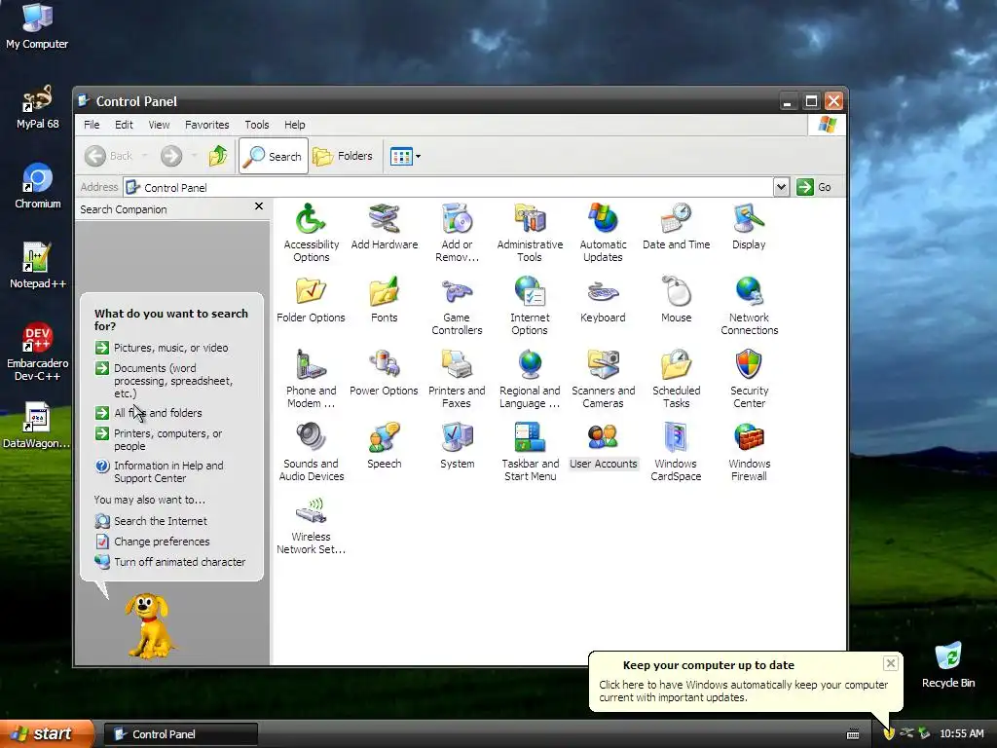Viewport: 997px width, 748px height.
Task: Open the Tools menu
Action: pyautogui.click(x=257, y=125)
